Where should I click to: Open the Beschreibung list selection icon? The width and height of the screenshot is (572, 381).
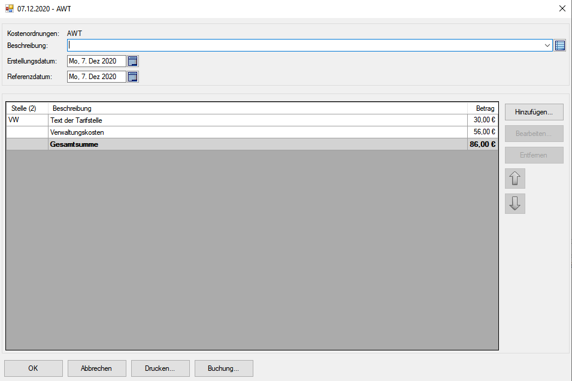point(560,46)
